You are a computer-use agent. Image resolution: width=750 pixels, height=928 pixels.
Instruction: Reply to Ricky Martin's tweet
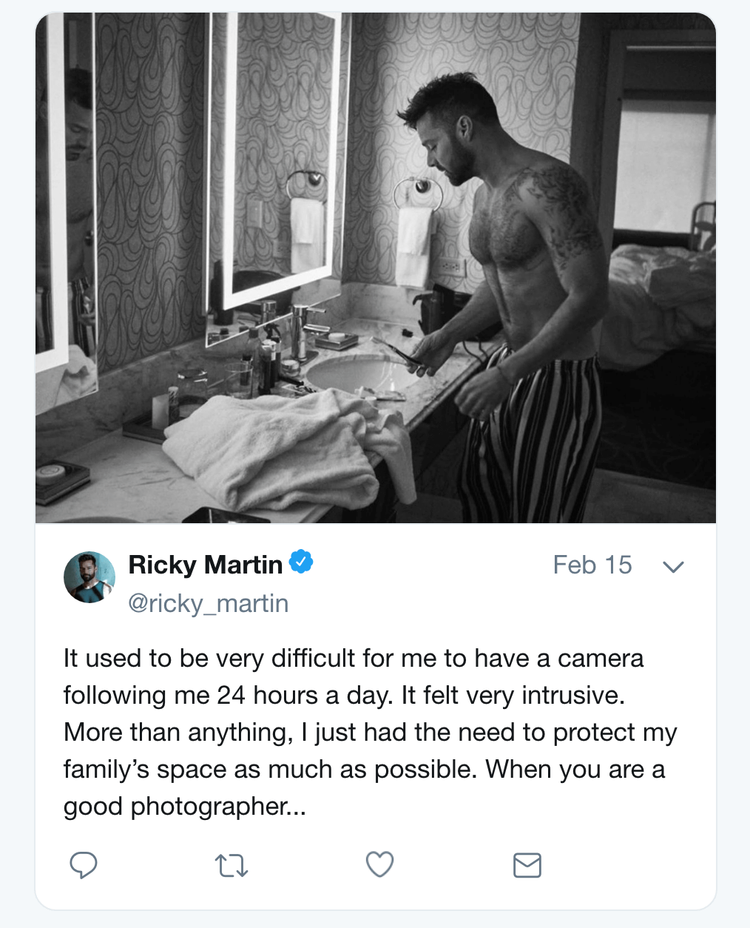[84, 864]
